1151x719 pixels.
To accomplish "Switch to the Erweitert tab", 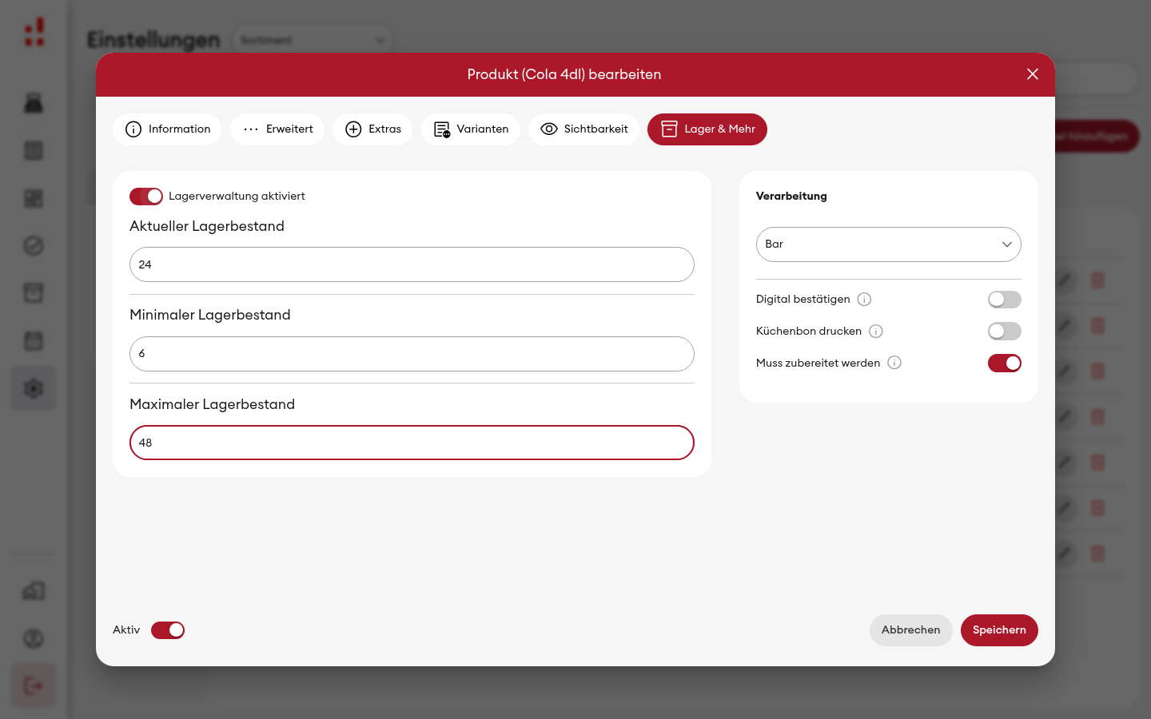I will coord(277,129).
